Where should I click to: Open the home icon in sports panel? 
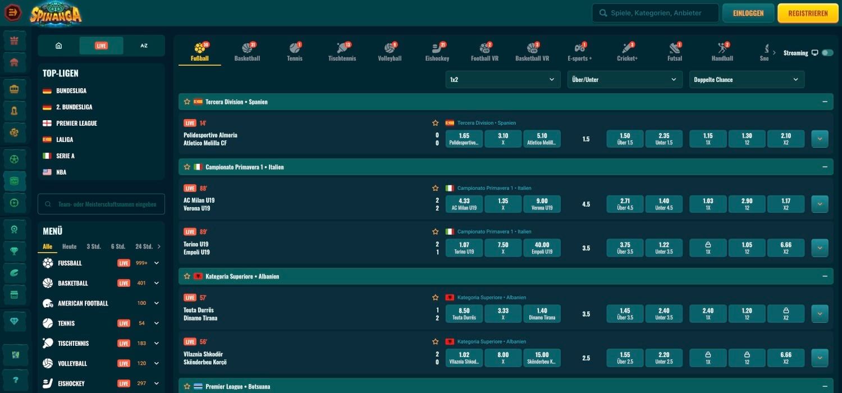[x=59, y=46]
